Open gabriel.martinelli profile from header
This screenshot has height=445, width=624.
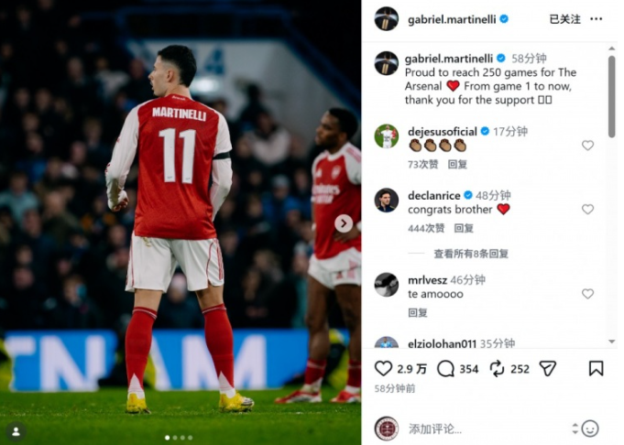pyautogui.click(x=452, y=19)
